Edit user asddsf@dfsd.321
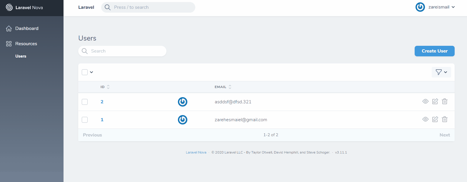The image size is (467, 182). [435, 101]
